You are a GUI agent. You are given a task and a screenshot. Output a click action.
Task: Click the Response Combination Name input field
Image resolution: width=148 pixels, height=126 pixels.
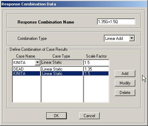coord(116,21)
